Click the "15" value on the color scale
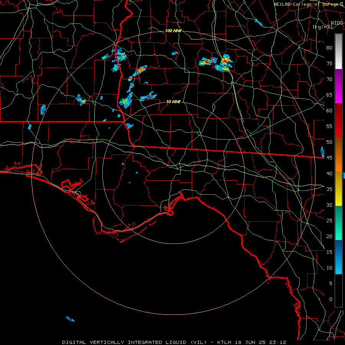345x345 pixels. [x=329, y=252]
